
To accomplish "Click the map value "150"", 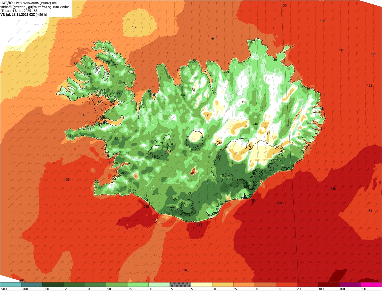I will [x=110, y=163].
